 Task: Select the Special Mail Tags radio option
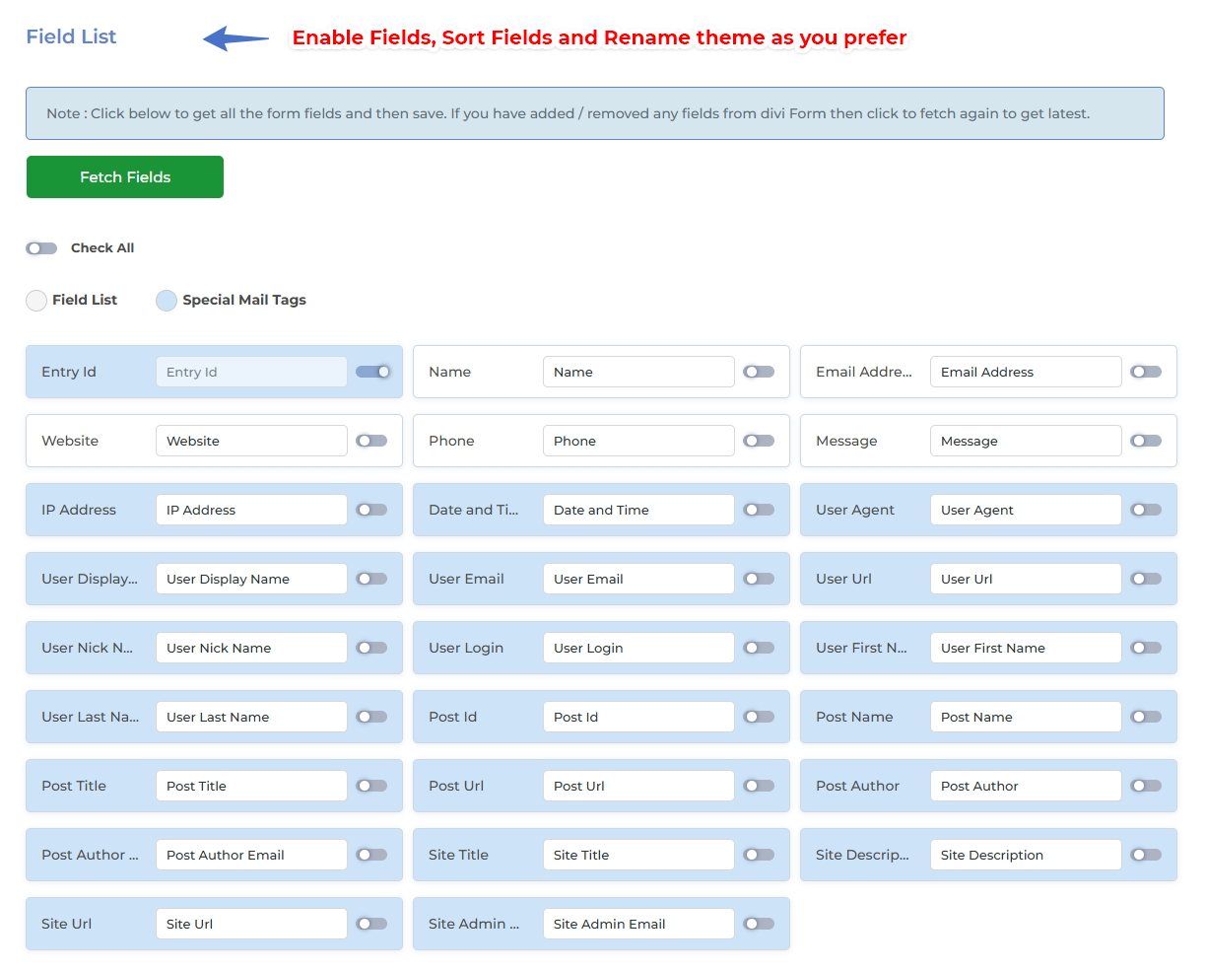167,301
